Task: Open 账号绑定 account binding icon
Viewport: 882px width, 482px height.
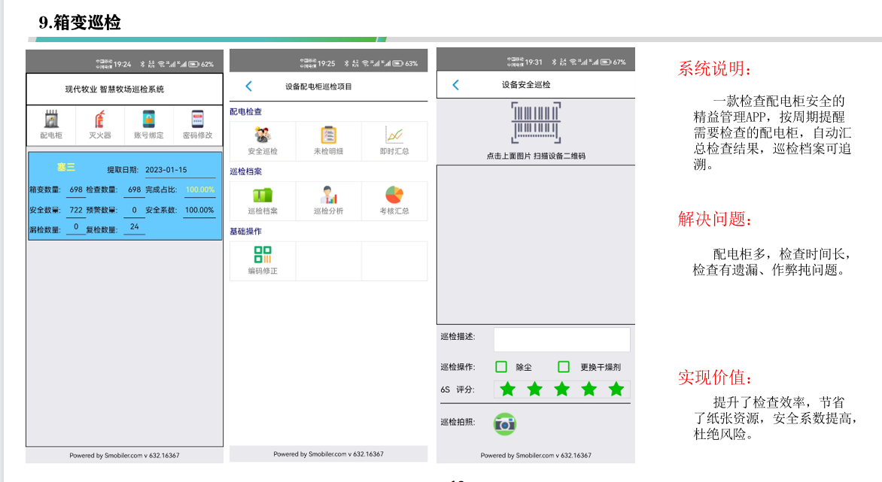Action: pos(148,119)
